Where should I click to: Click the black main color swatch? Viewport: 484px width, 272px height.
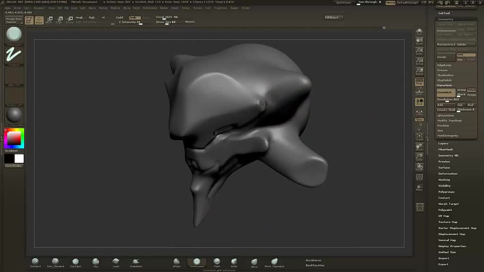pyautogui.click(x=9, y=159)
